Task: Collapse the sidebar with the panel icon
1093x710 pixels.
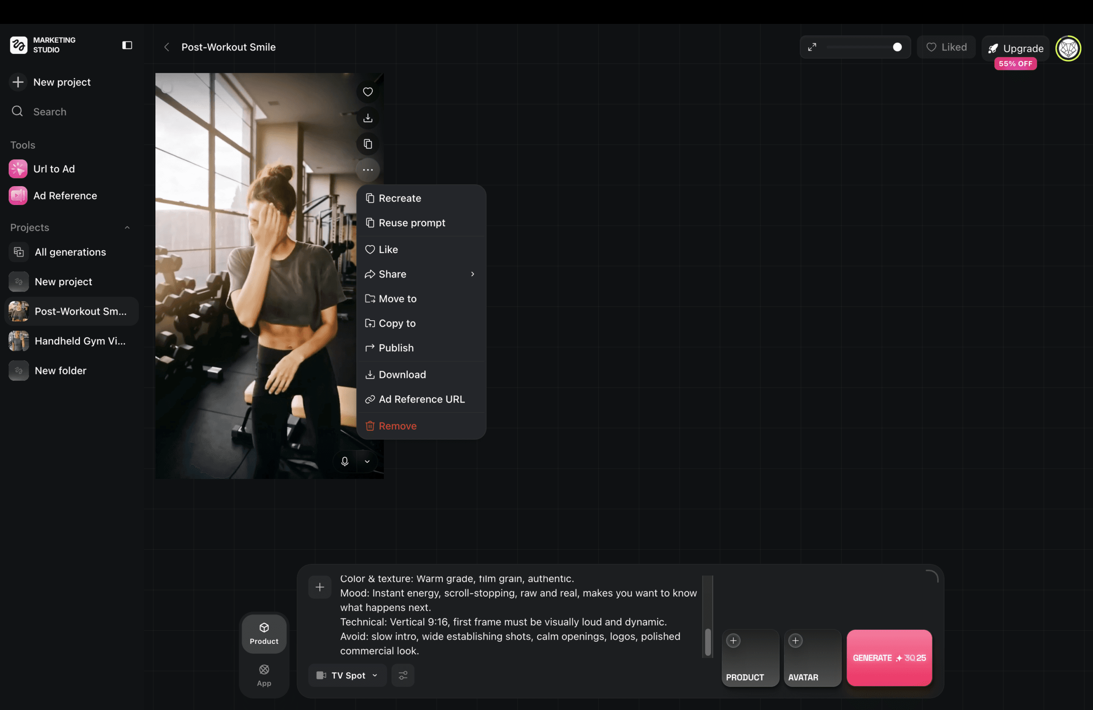Action: point(127,45)
